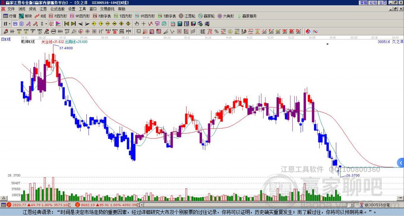
Task: Select the red pencil drawing tool
Action: pos(6,32)
